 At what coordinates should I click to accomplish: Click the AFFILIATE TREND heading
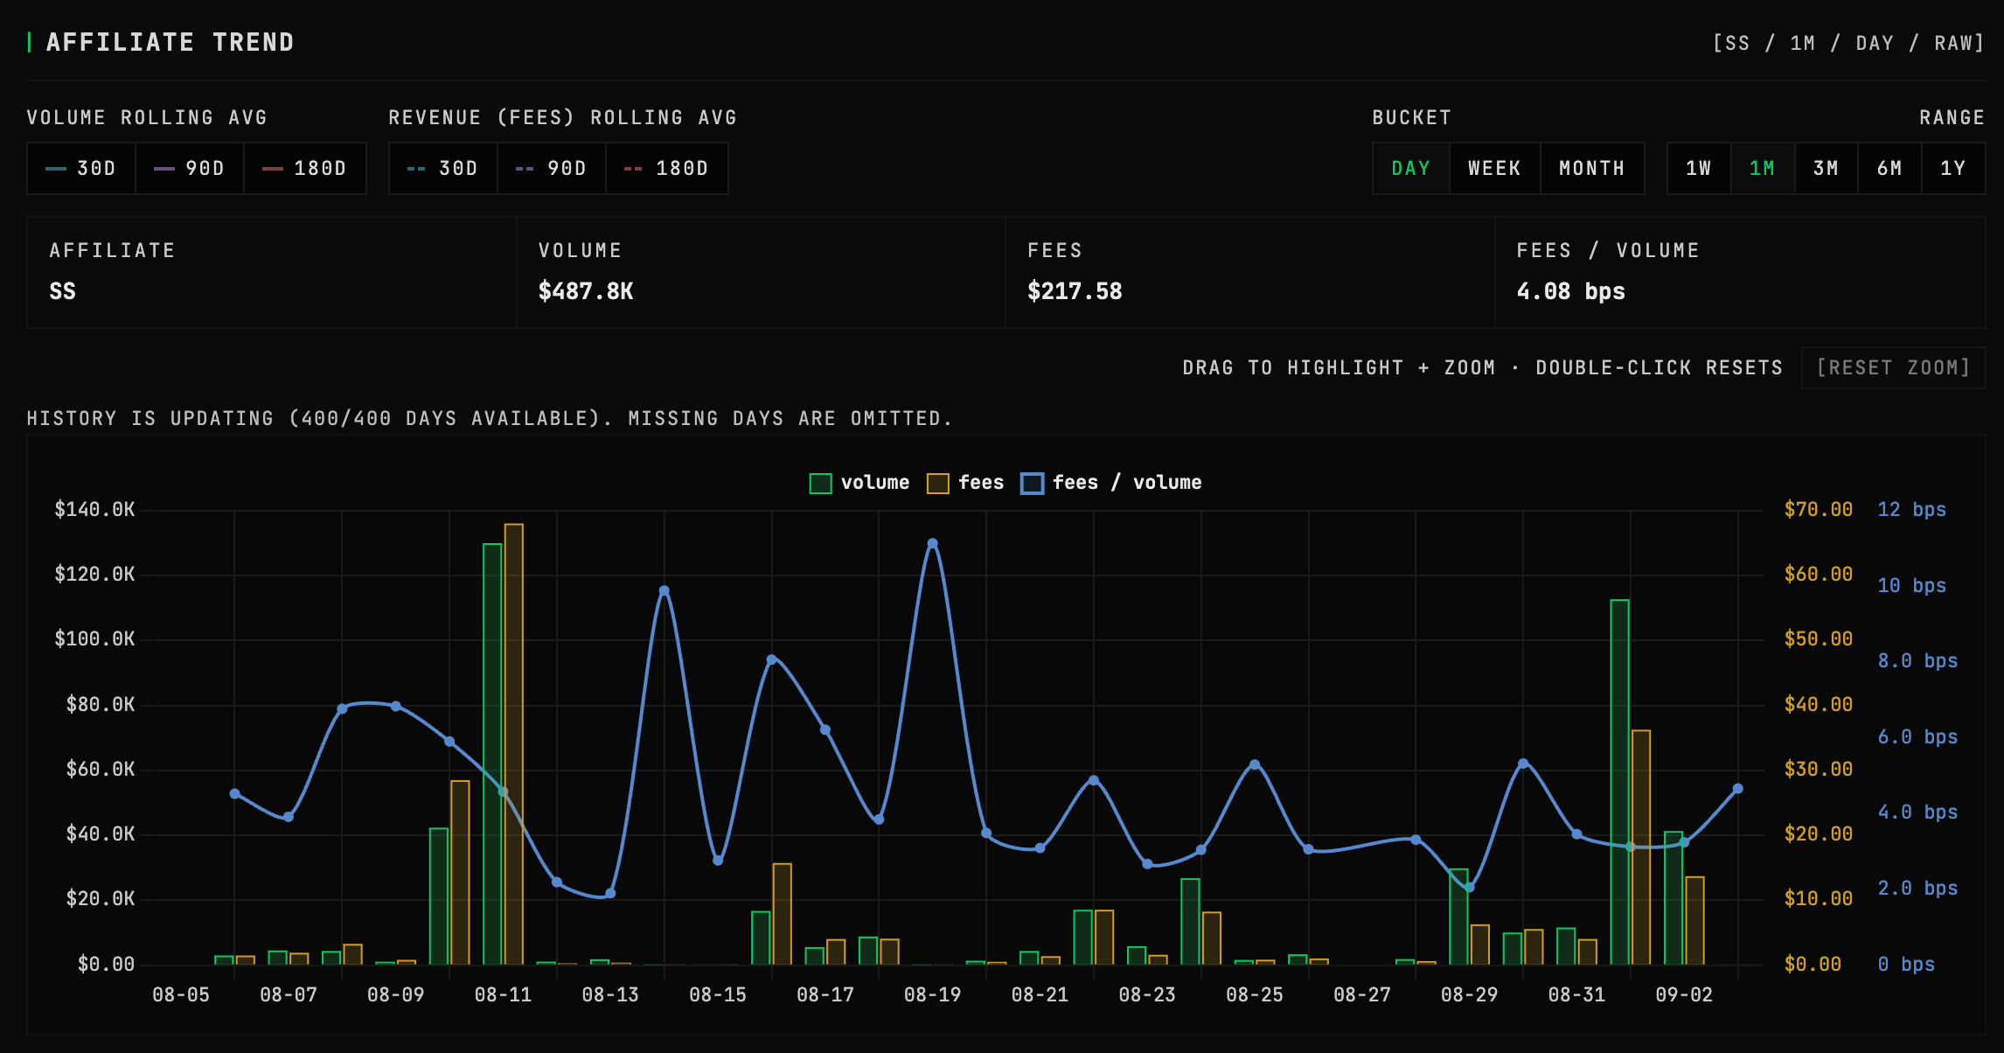[x=170, y=42]
